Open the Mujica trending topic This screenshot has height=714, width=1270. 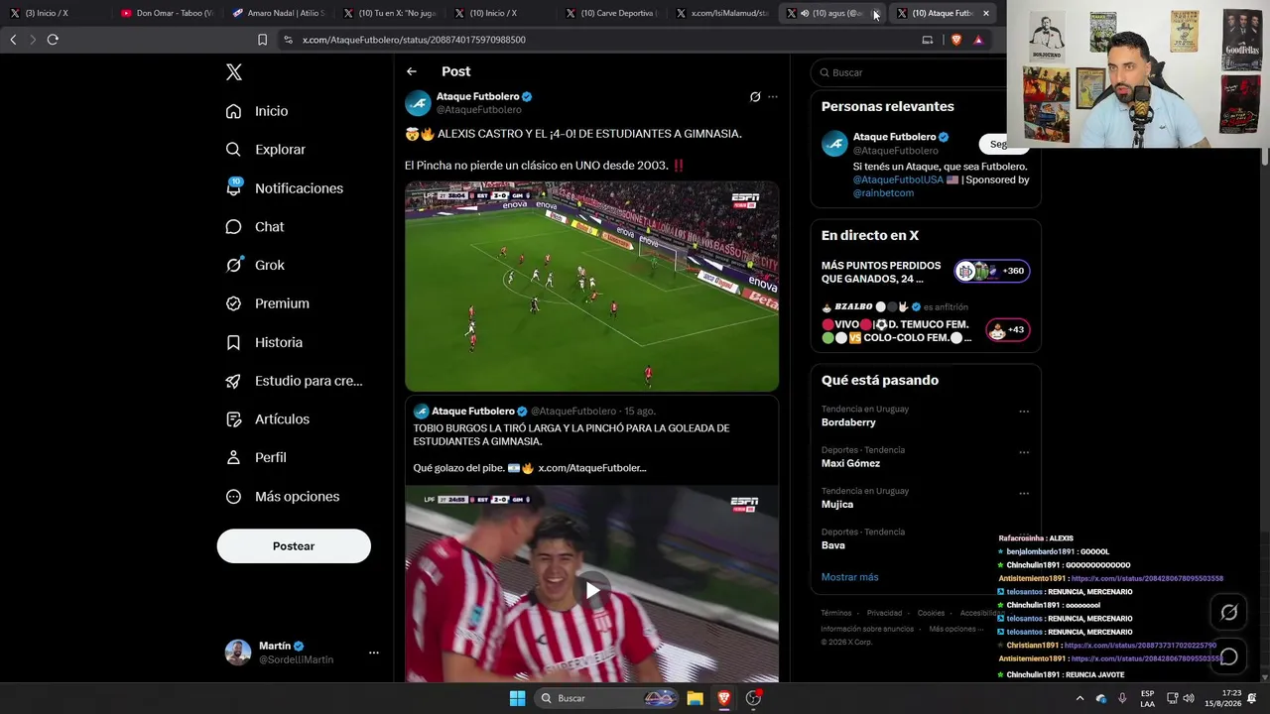837,504
